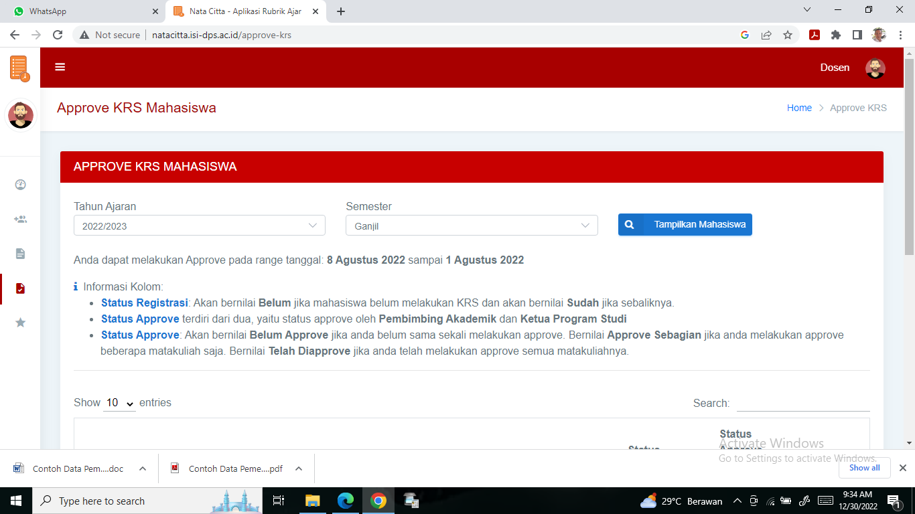Show hidden system tray icons
Viewport: 915px width, 514px height.
click(x=737, y=501)
